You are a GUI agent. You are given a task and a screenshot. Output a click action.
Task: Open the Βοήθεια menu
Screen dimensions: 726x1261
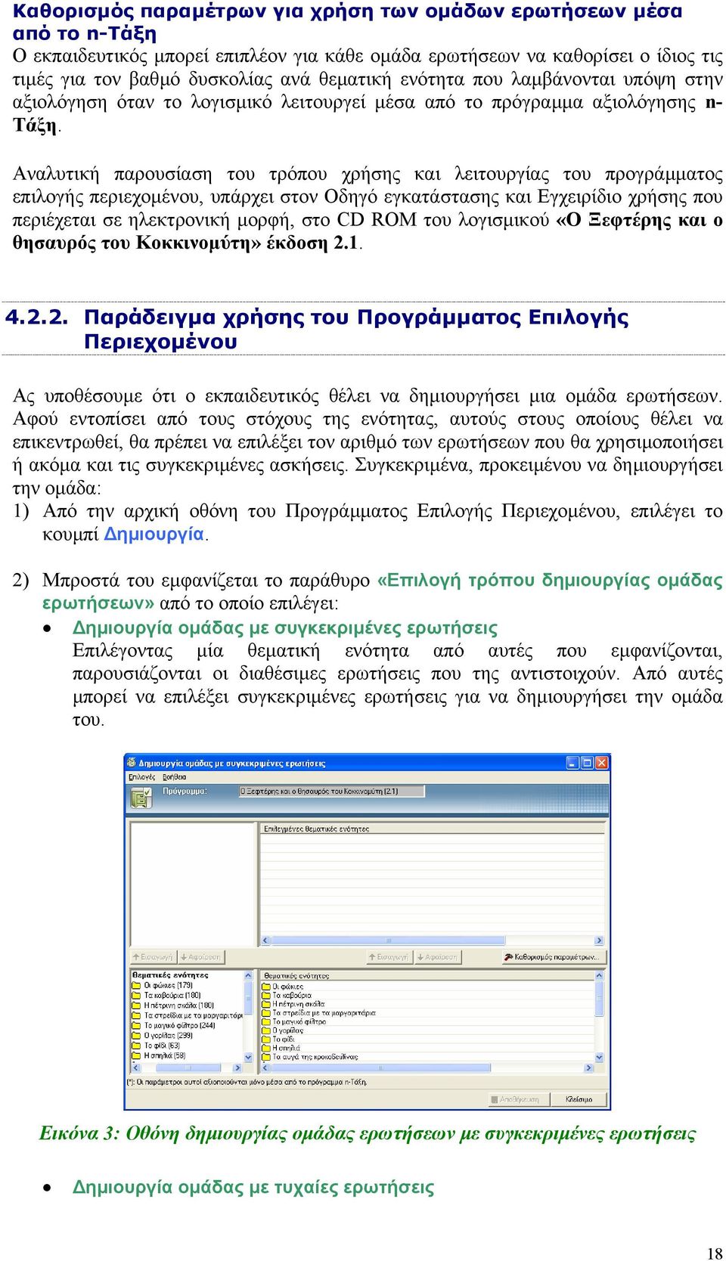[x=174, y=776]
